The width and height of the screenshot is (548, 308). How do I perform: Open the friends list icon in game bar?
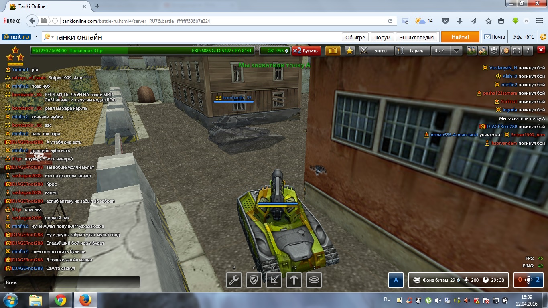point(471,51)
